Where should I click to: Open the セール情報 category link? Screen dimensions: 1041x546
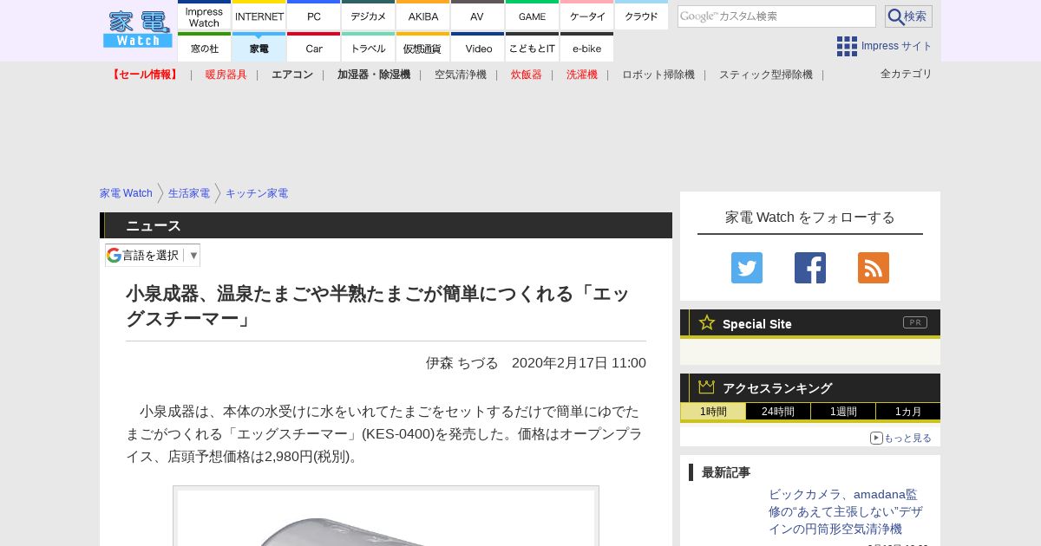[145, 75]
